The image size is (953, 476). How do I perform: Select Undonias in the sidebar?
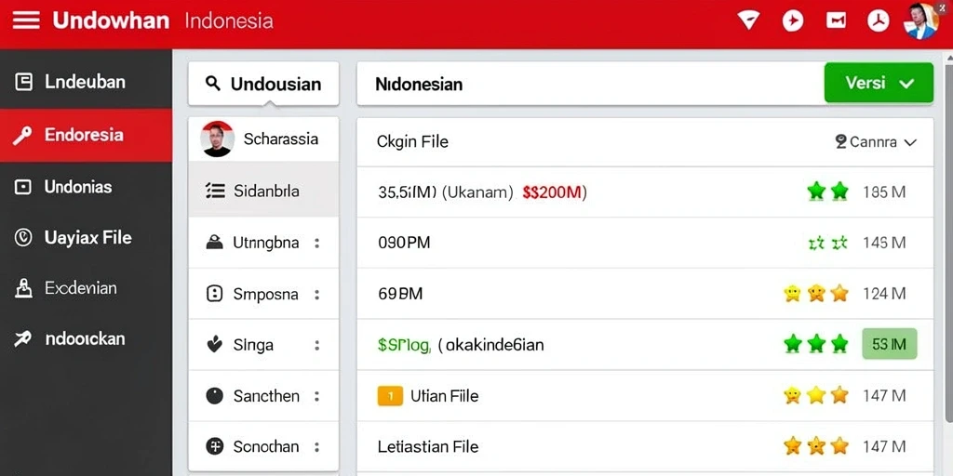click(x=86, y=187)
